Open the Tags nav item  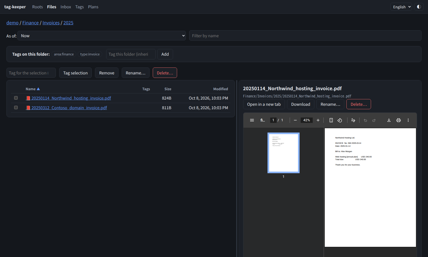coord(79,7)
